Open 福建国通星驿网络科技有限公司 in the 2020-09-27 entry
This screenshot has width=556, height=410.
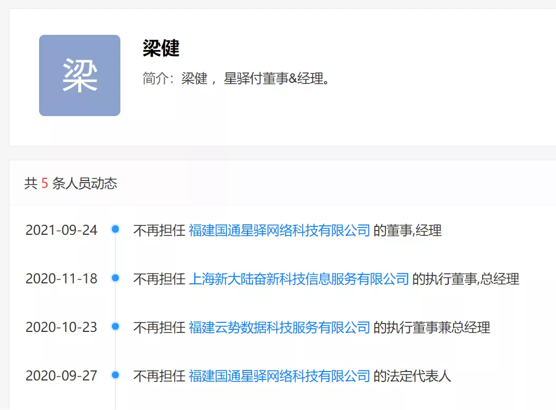point(279,375)
